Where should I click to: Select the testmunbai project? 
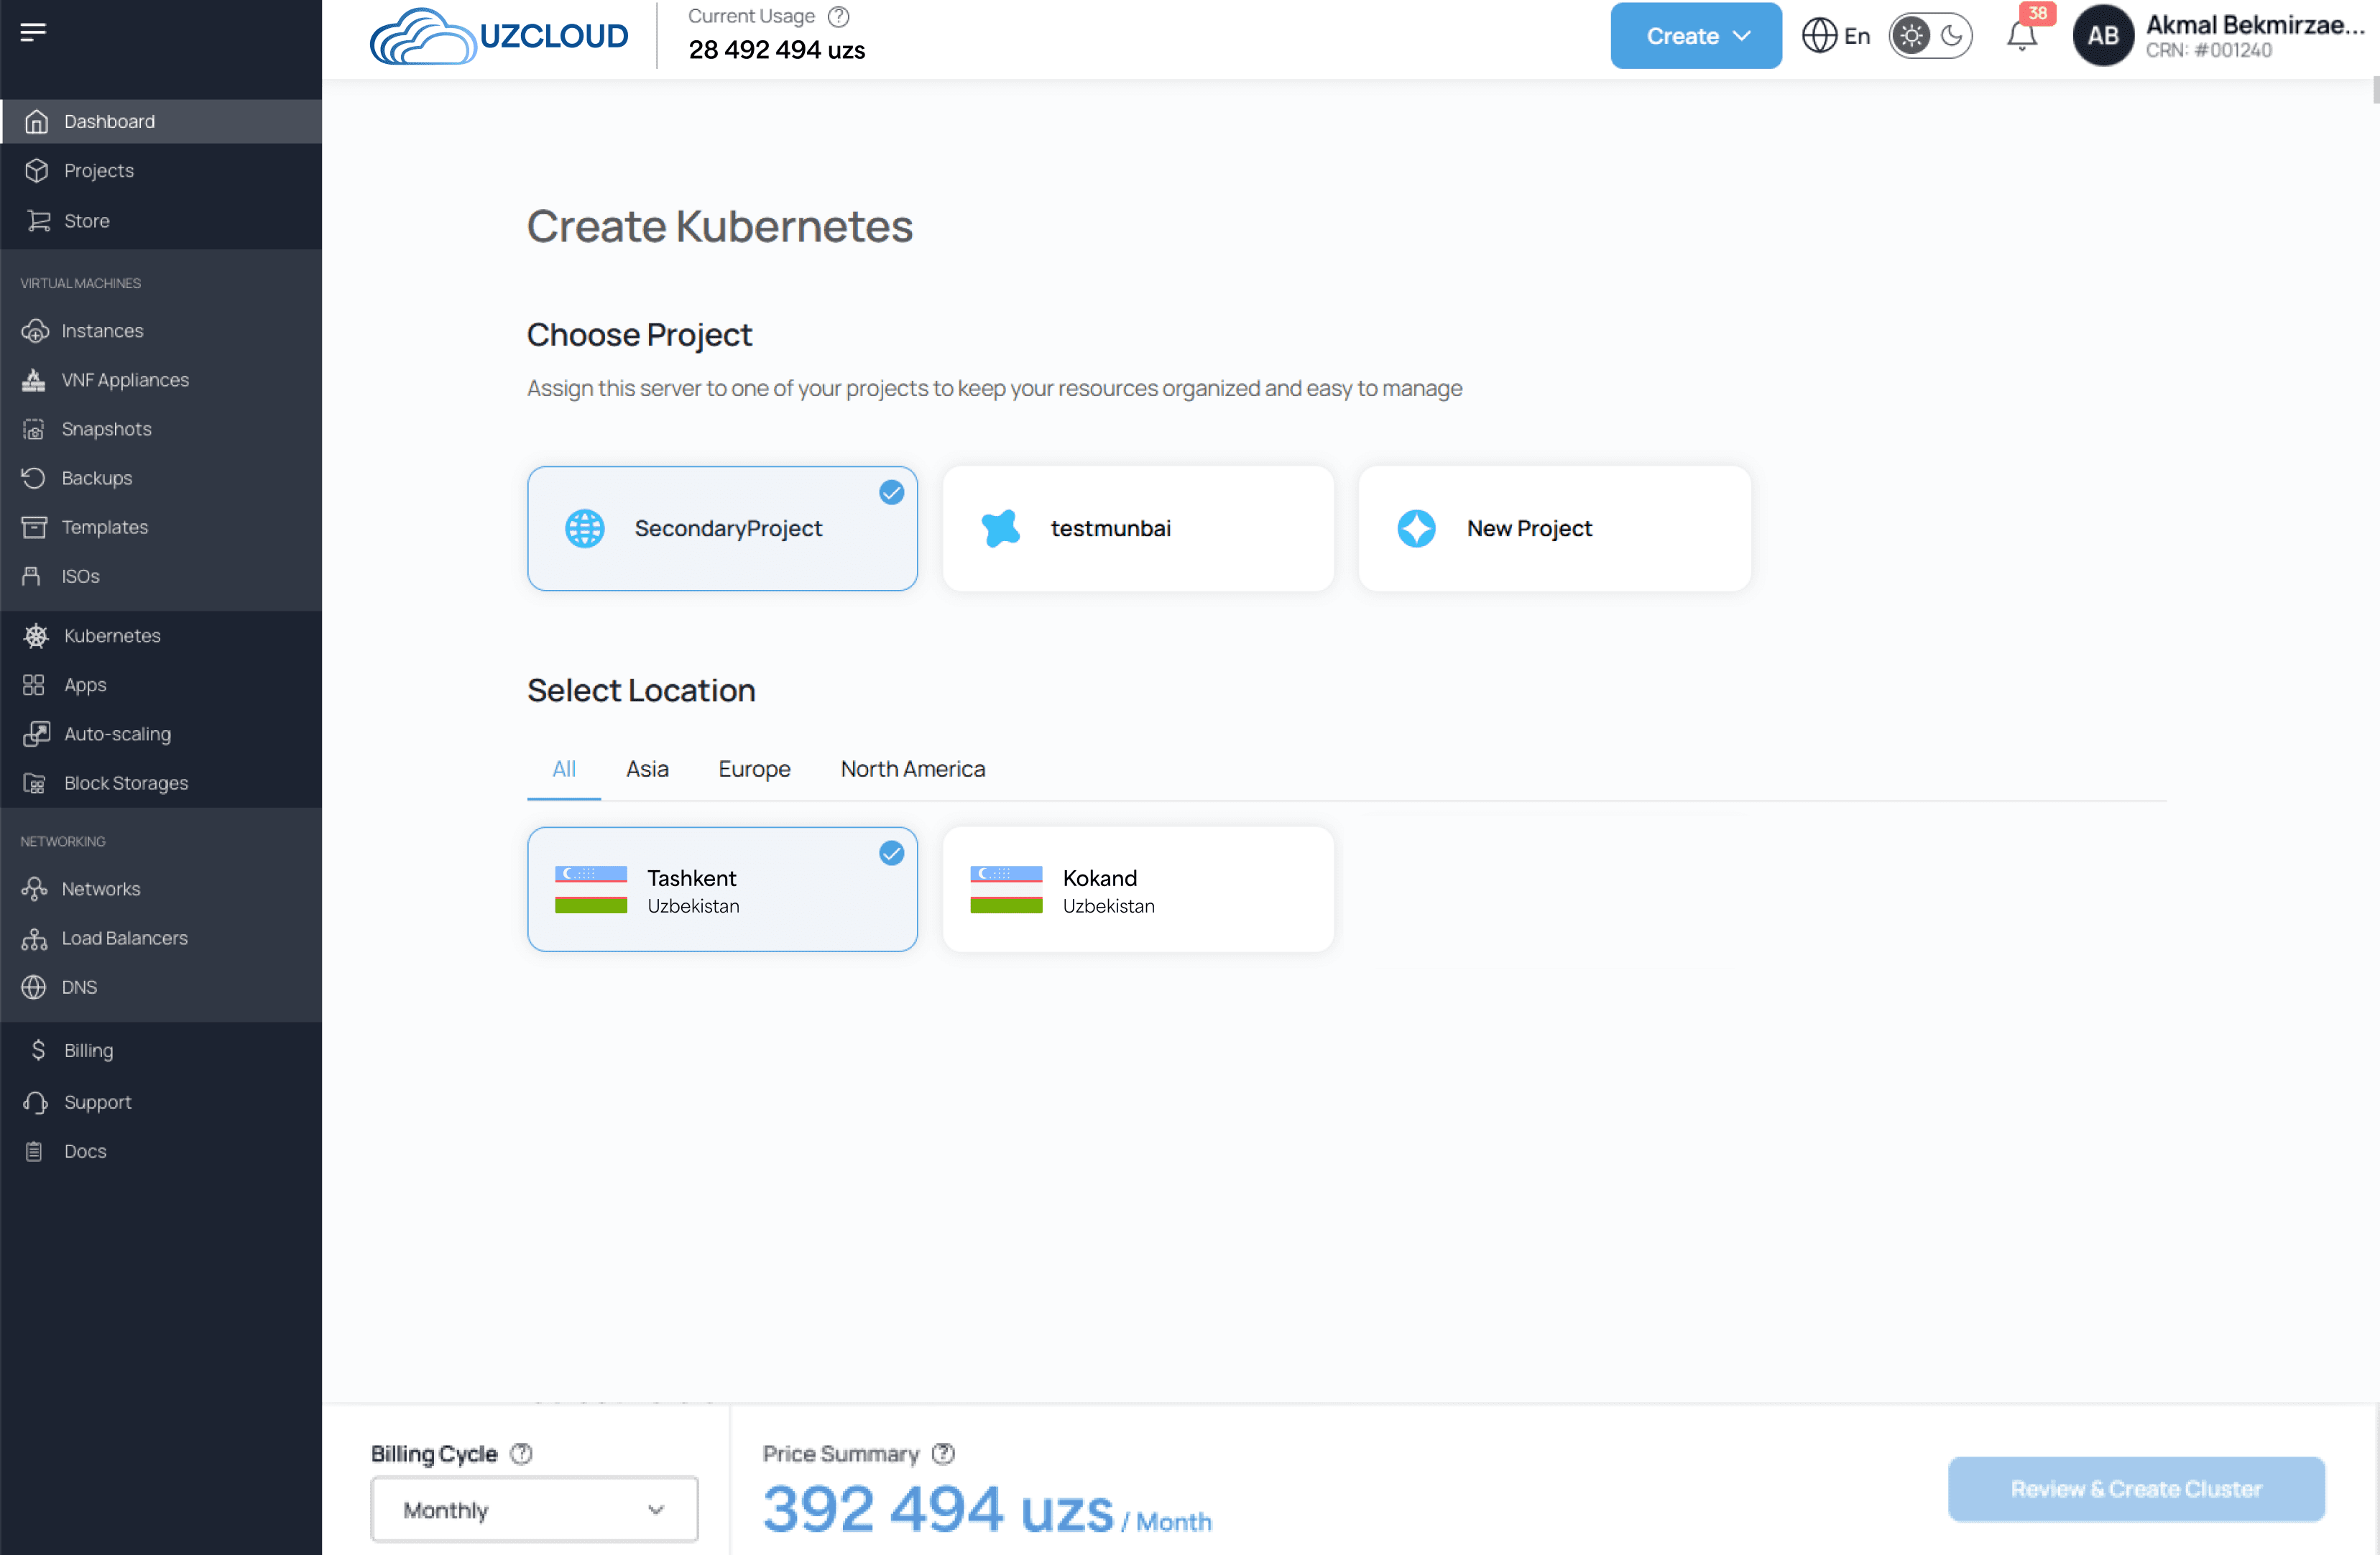click(1137, 528)
